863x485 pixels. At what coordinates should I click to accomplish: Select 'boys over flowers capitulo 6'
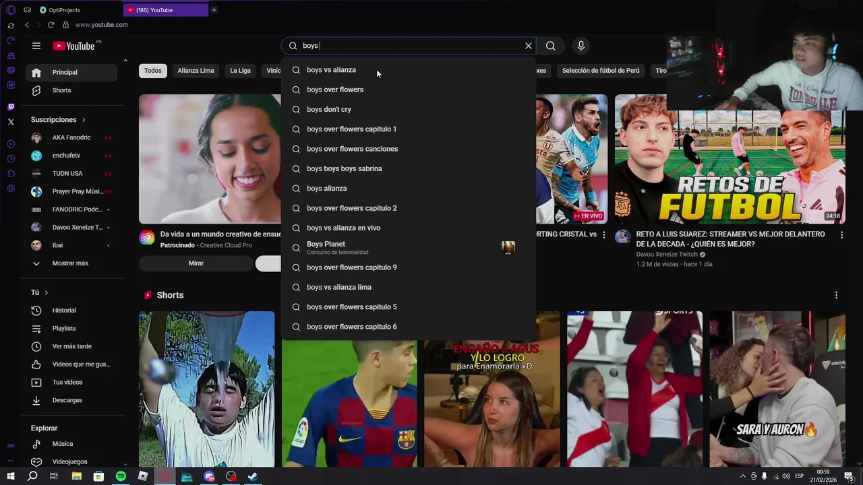[x=409, y=327]
